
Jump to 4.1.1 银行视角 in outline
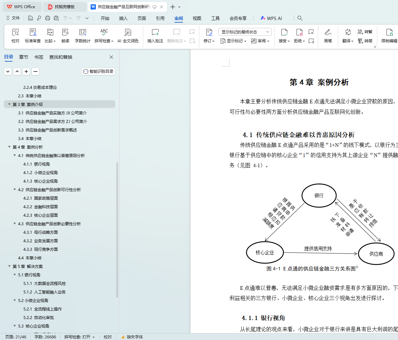pyautogui.click(x=36, y=164)
